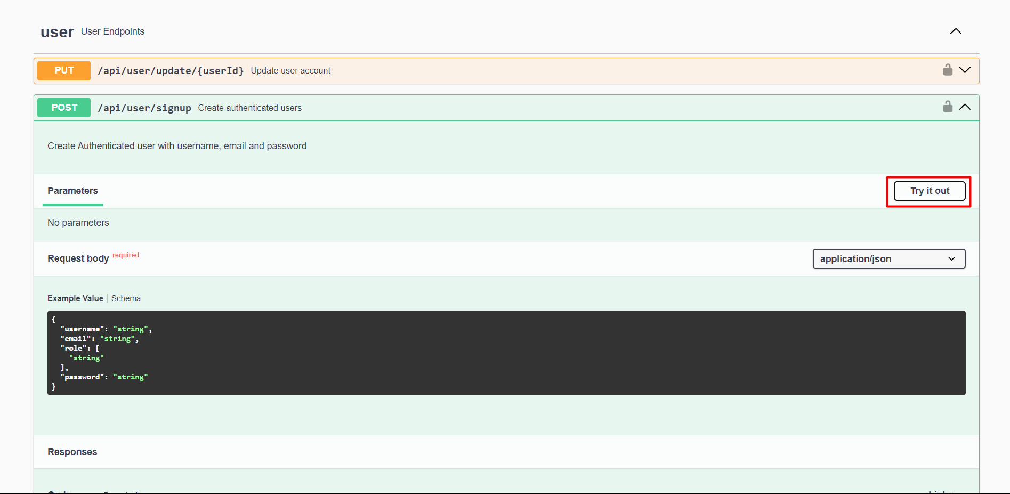Image resolution: width=1010 pixels, height=494 pixels.
Task: Click the /api/user/signup path text
Action: (x=144, y=108)
